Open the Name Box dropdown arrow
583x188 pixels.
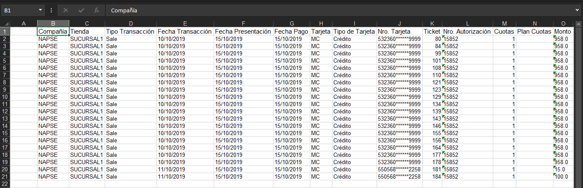coord(40,10)
